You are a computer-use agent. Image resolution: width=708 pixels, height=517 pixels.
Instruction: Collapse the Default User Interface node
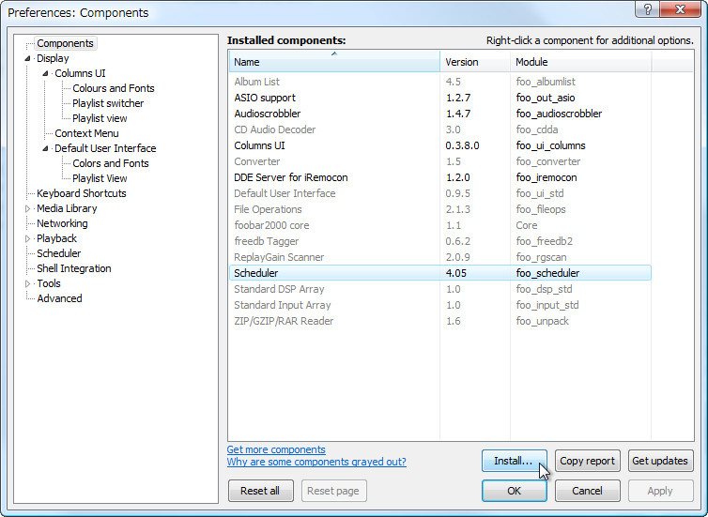click(x=45, y=148)
